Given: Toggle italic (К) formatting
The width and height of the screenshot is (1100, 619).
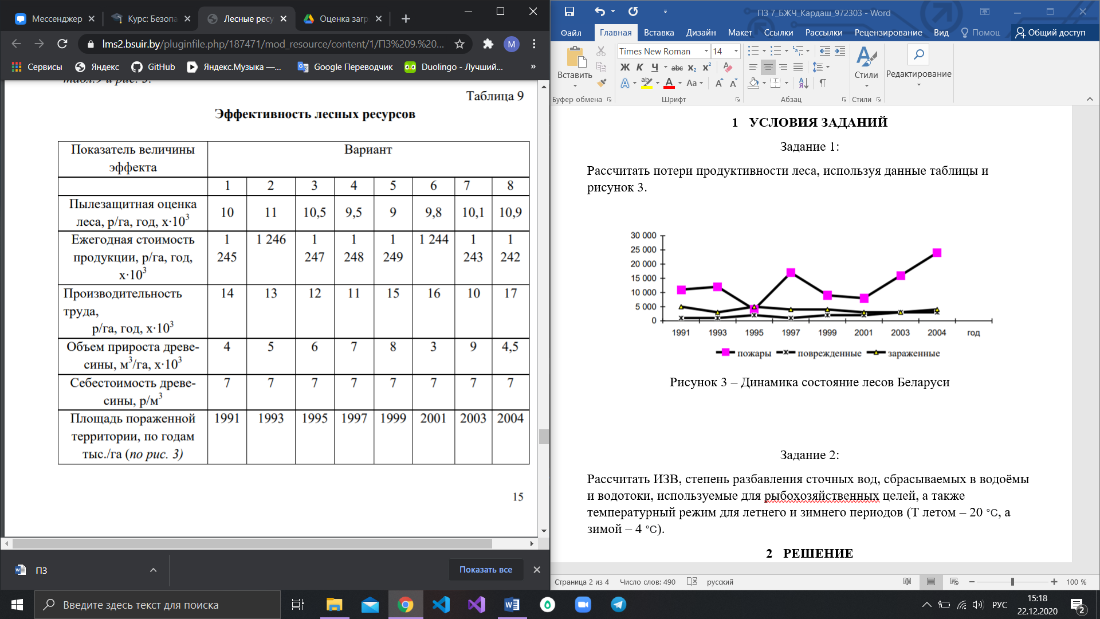Looking at the screenshot, I should tap(640, 68).
